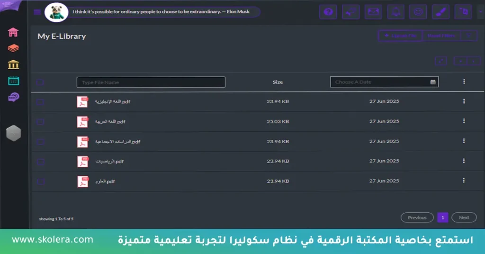Tick the checkbox for الرياضيات.pdf
The height and width of the screenshot is (254, 485).
pos(40,162)
